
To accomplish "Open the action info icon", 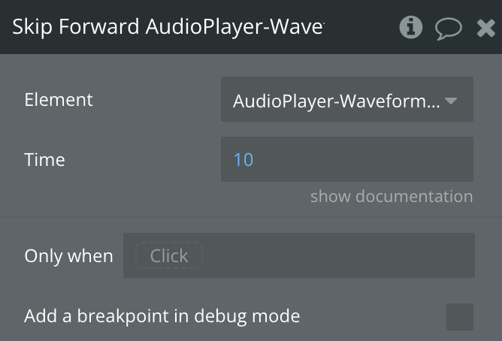I will click(410, 28).
